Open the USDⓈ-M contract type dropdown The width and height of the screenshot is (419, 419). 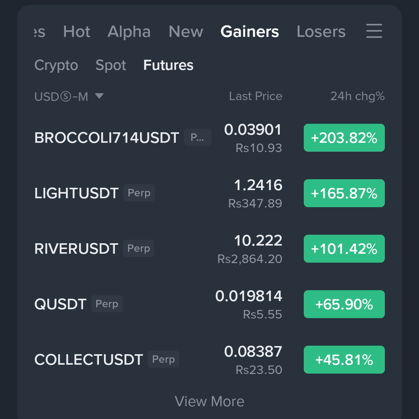[x=62, y=97]
